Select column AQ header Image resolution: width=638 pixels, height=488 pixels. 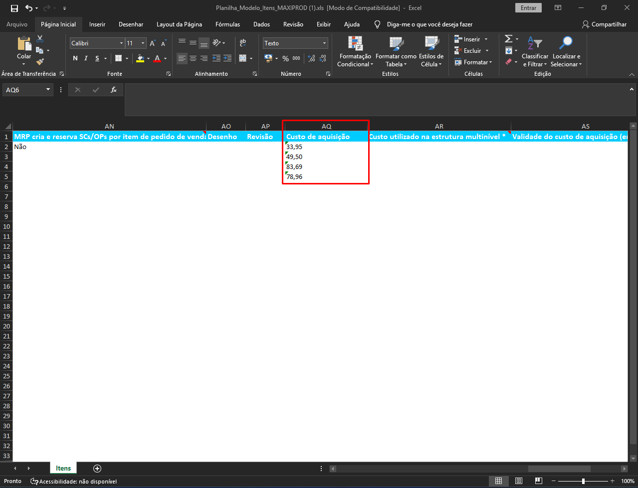326,127
